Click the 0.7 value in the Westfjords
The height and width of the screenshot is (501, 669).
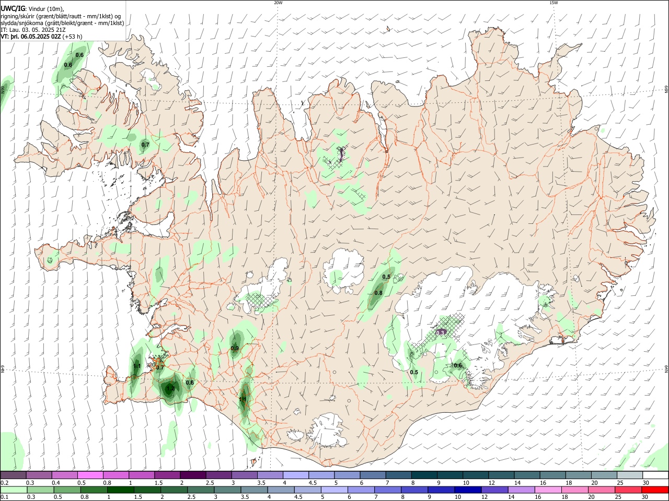click(x=146, y=145)
